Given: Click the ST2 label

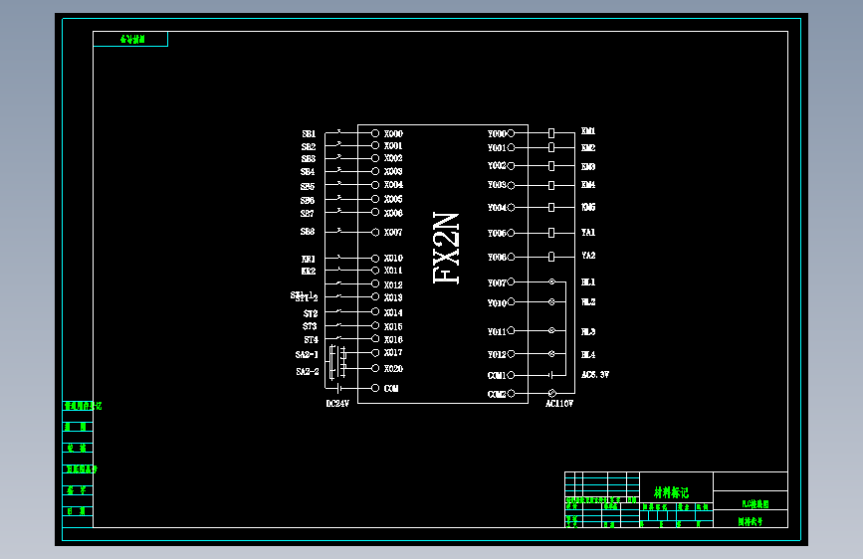Looking at the screenshot, I should tap(311, 313).
